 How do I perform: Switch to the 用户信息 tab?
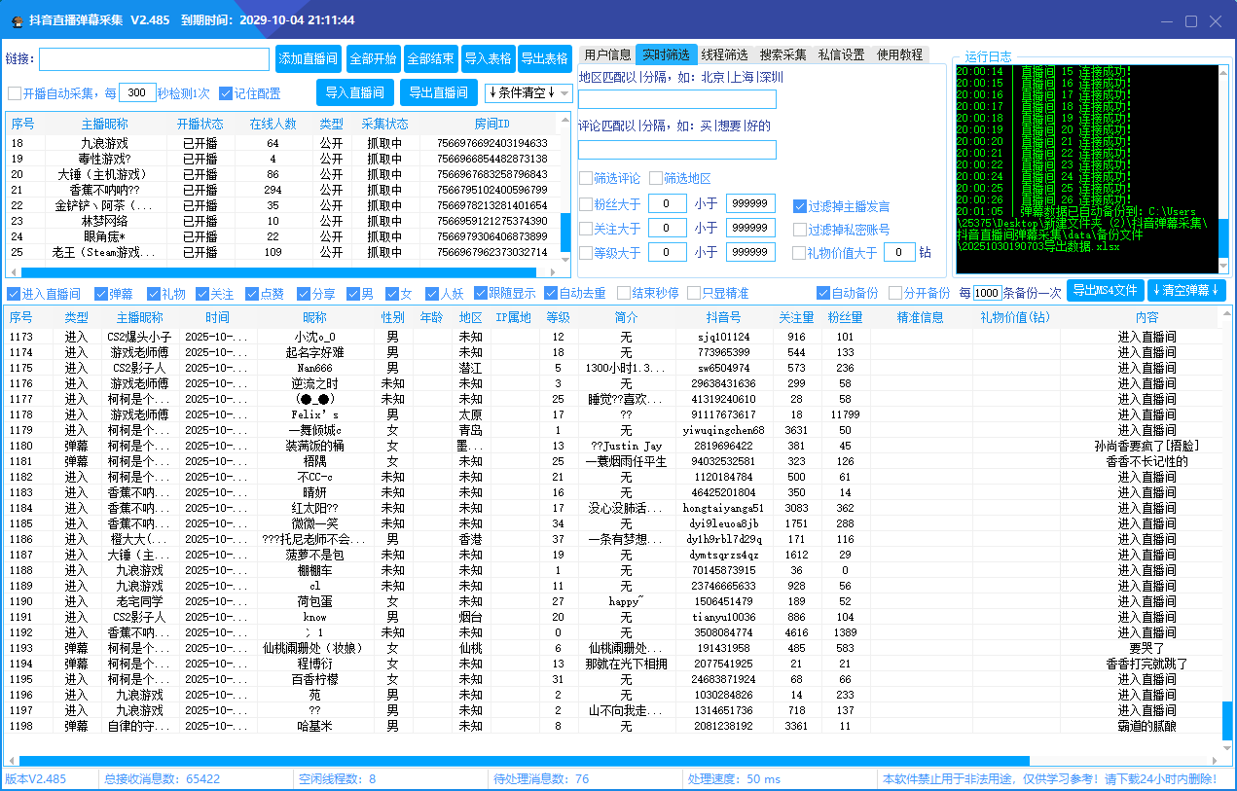[607, 54]
